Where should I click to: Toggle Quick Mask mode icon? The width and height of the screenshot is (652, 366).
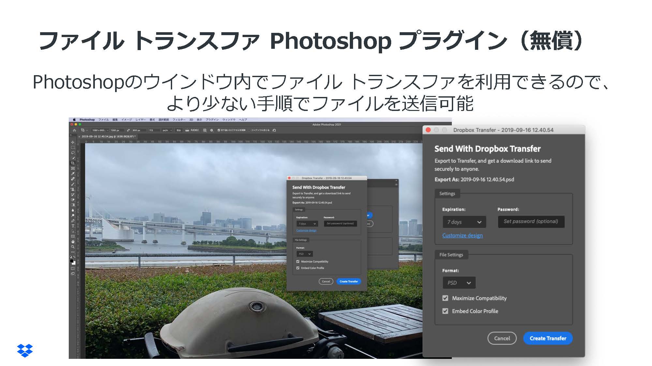[73, 268]
